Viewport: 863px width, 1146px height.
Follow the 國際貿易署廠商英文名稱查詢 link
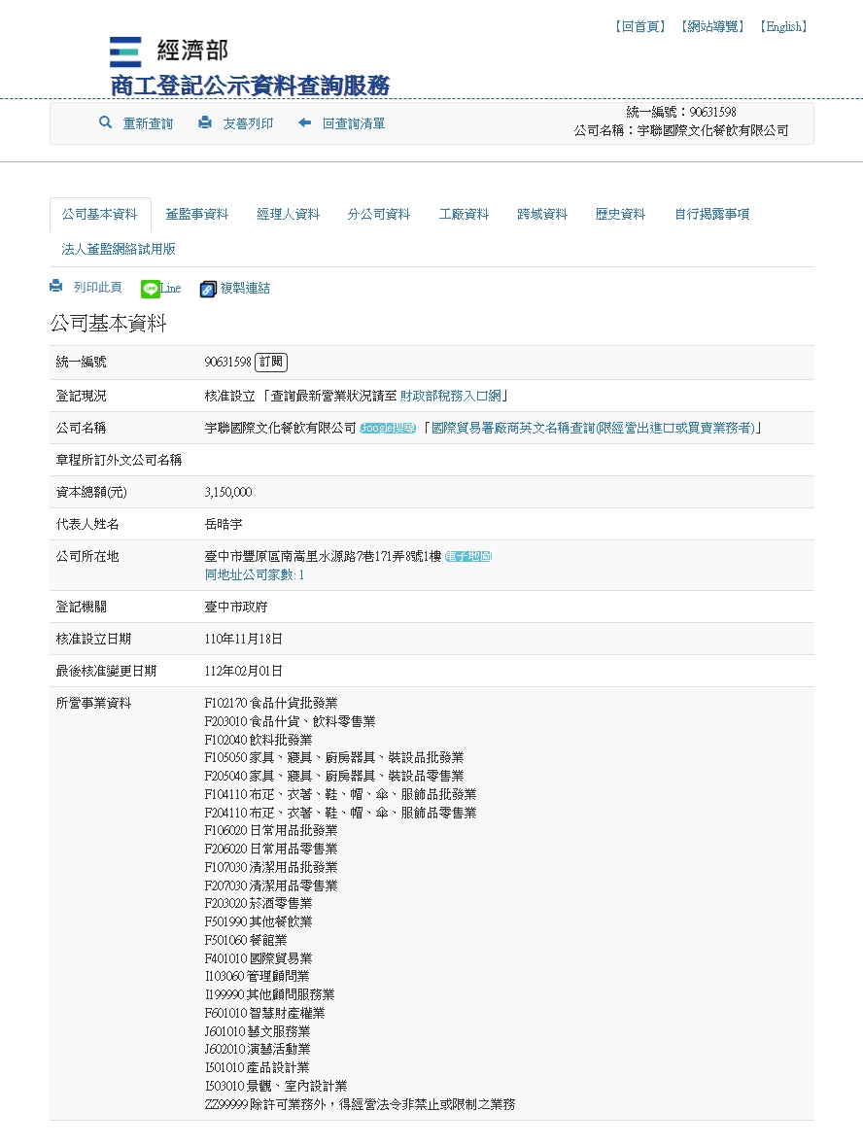(x=593, y=428)
